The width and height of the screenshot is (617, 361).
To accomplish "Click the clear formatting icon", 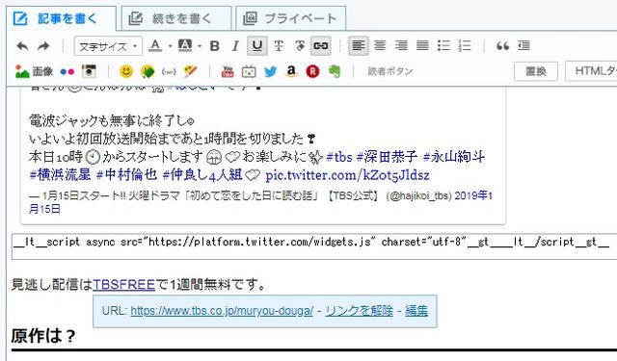I will [x=300, y=46].
